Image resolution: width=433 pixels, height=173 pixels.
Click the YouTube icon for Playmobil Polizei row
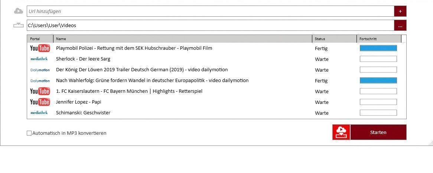coord(40,48)
